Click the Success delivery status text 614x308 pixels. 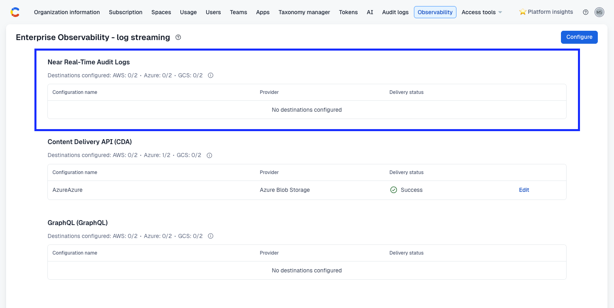click(x=411, y=190)
